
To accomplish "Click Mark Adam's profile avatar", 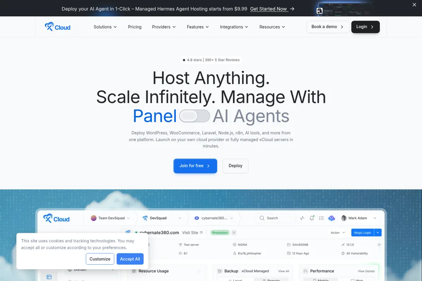I will point(344,218).
